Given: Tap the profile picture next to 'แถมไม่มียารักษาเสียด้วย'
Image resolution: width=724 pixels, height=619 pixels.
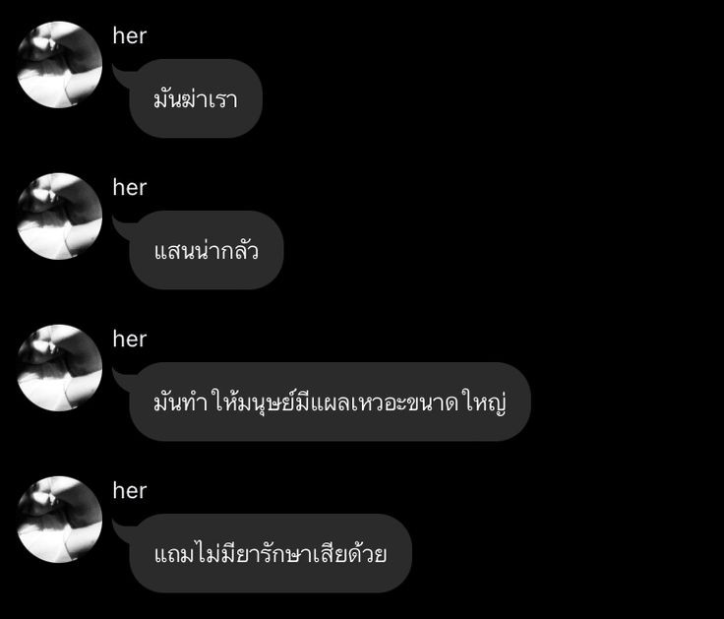Looking at the screenshot, I should pos(60,520).
